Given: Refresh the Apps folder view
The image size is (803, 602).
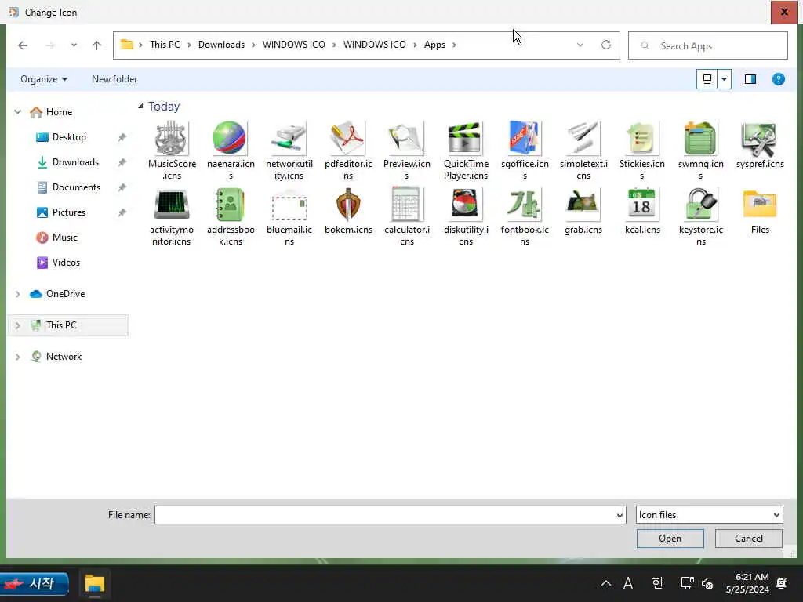Looking at the screenshot, I should tap(606, 45).
